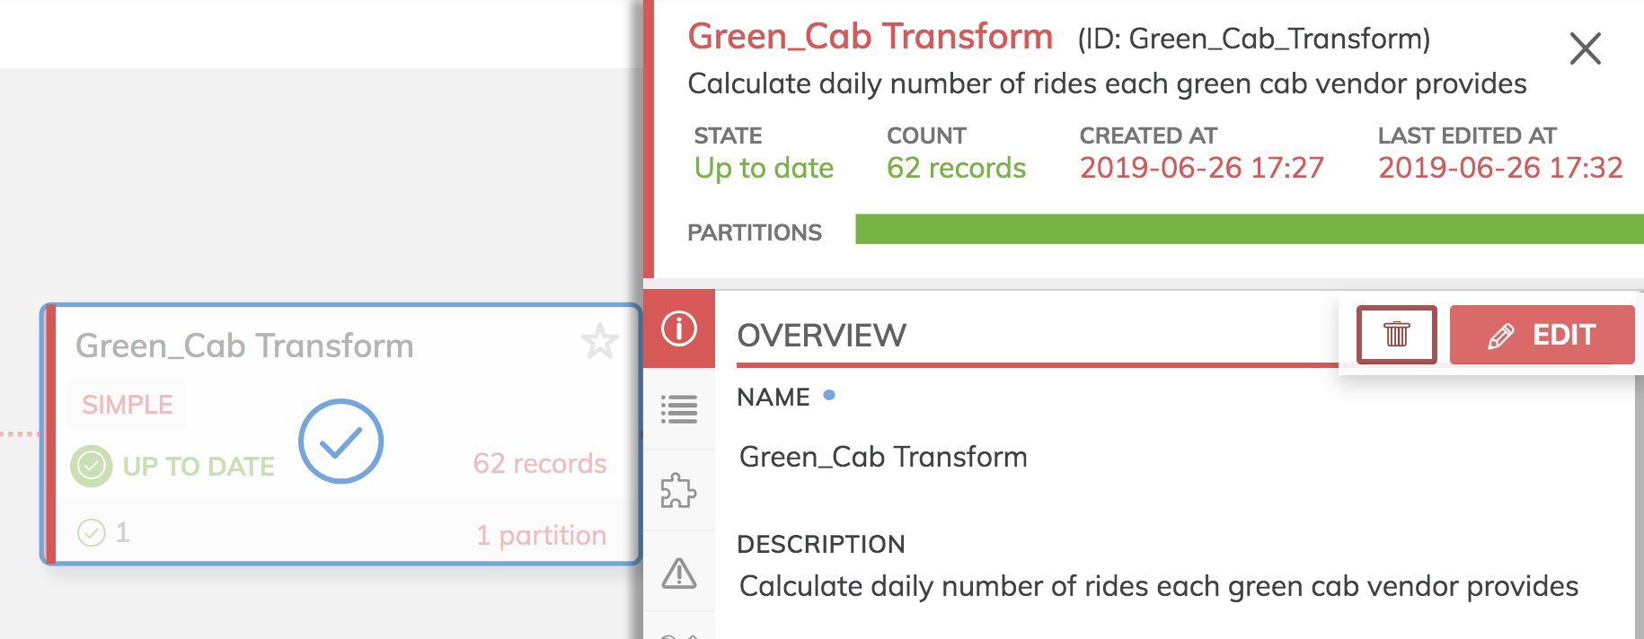The height and width of the screenshot is (639, 1644).
Task: Click the green UP TO DATE status icon
Action: point(92,466)
